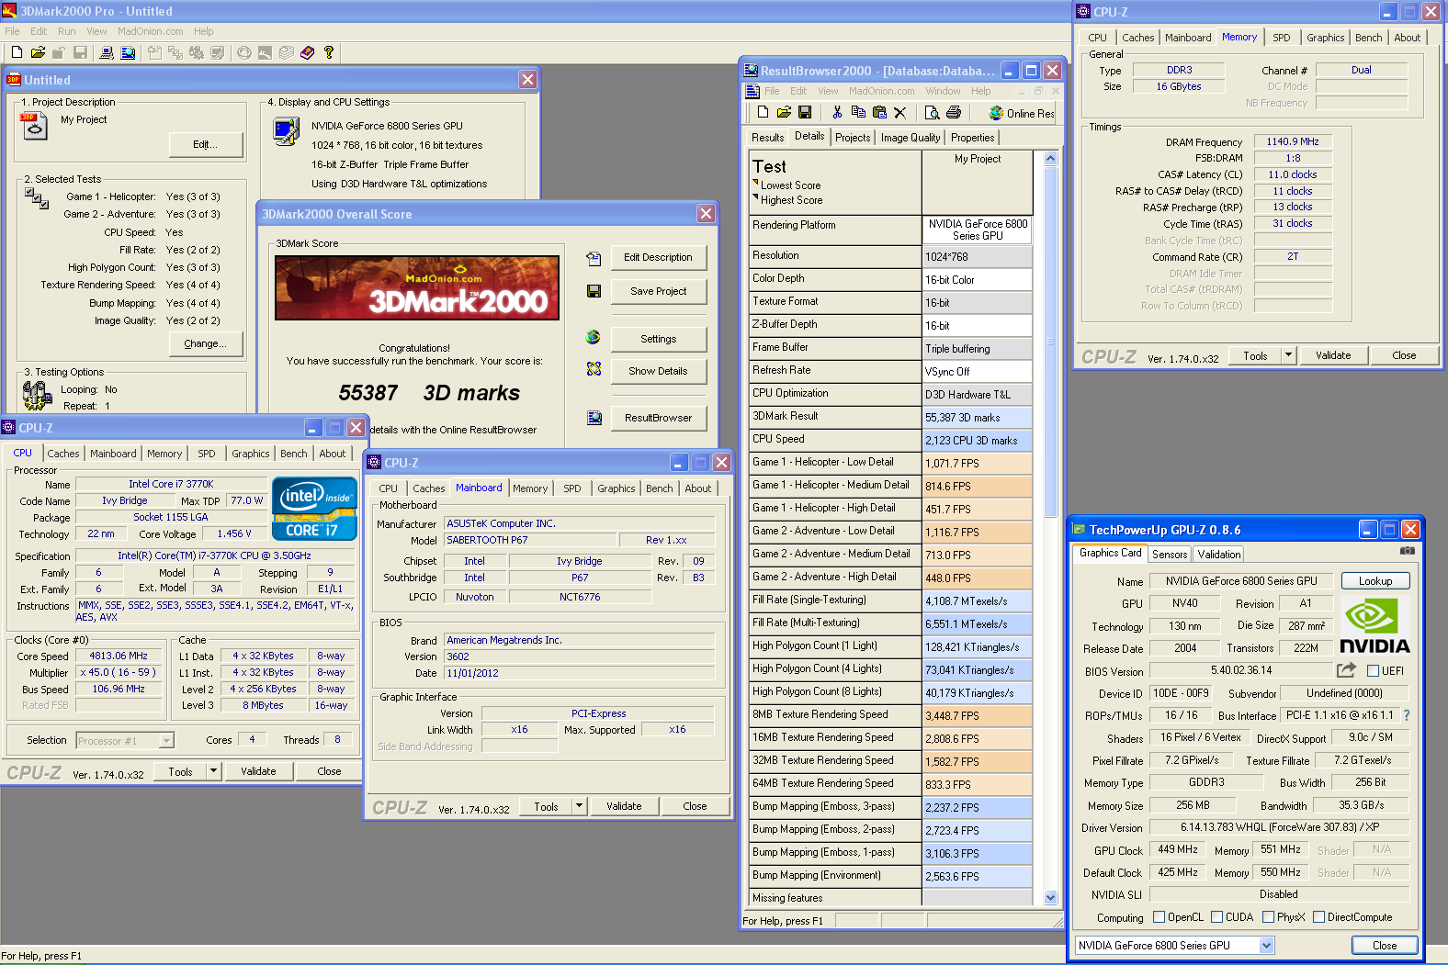The height and width of the screenshot is (965, 1448).
Task: Click Testing Options icon in Untitled window
Action: [37, 396]
